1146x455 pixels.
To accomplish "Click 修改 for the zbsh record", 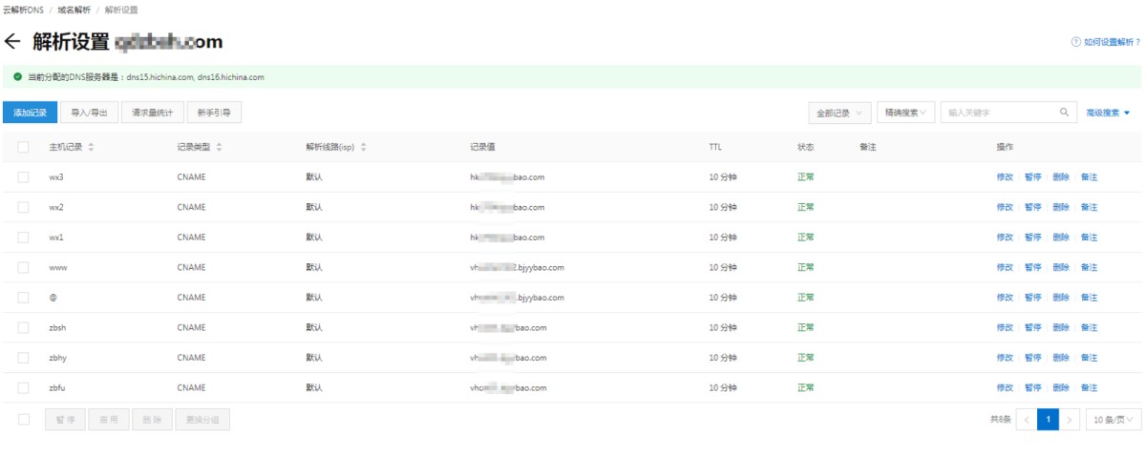I will coord(1004,327).
